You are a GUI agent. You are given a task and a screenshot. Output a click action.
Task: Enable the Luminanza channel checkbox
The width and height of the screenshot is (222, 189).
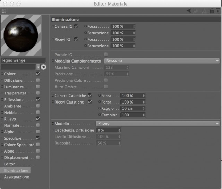click(x=38, y=87)
